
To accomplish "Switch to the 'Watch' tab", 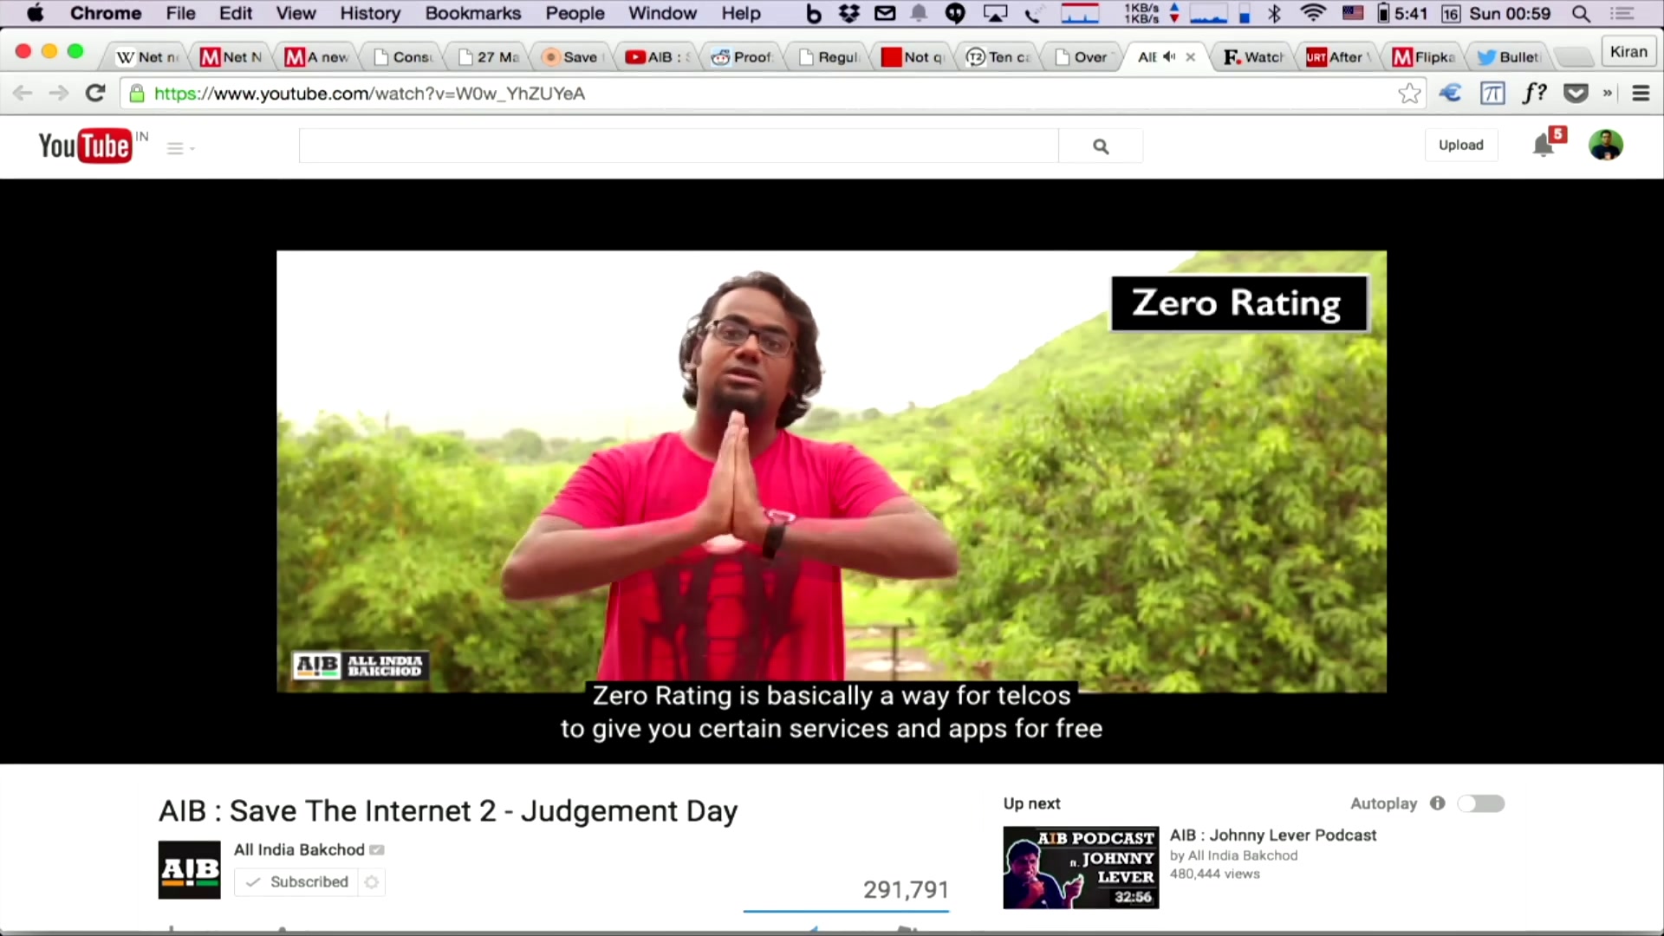I will click(x=1253, y=57).
